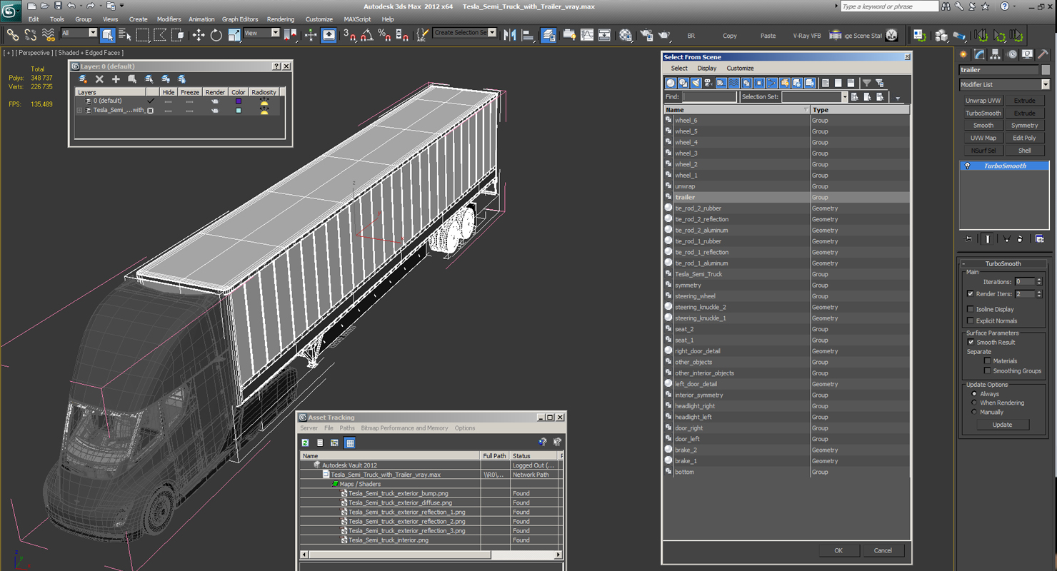Open the Curve Editor icon
Viewport: 1057px width, 571px height.
[587, 35]
